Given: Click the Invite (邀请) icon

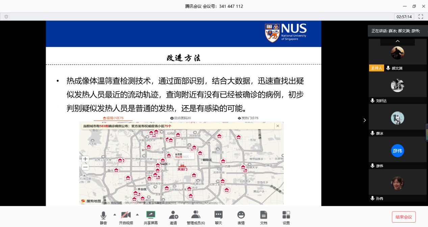Looking at the screenshot, I should tap(173, 215).
